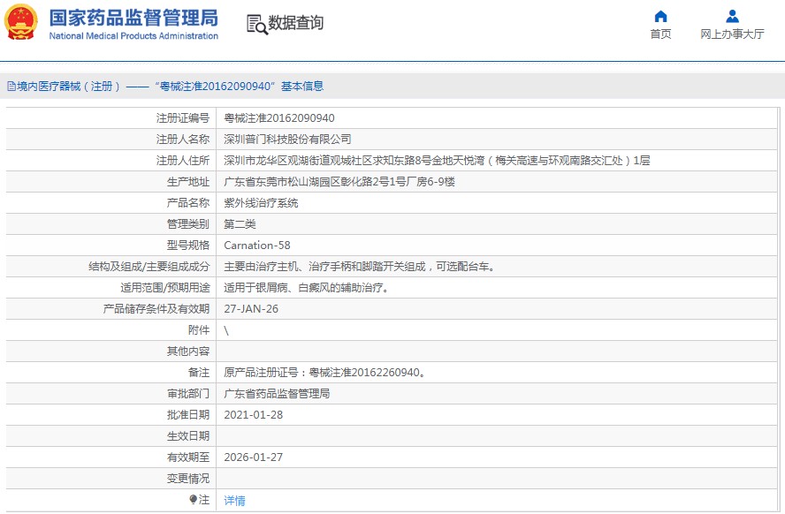
Task: Click the lightbulb icon beside 注
Action: point(194,500)
